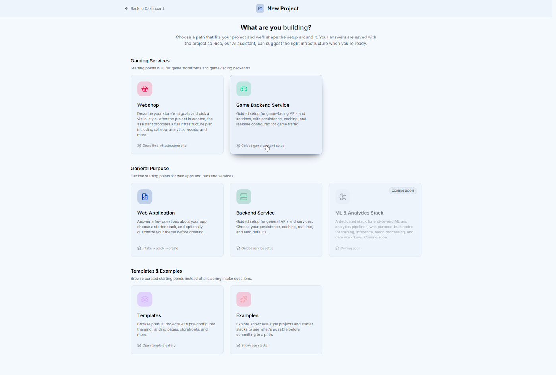Click the Web Application code file icon
Viewport: 556px width, 375px height.
click(x=145, y=197)
